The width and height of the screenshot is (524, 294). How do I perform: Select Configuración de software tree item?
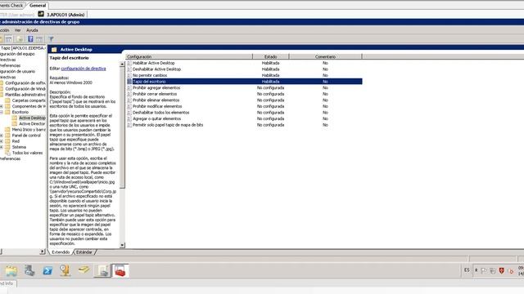(x=25, y=83)
